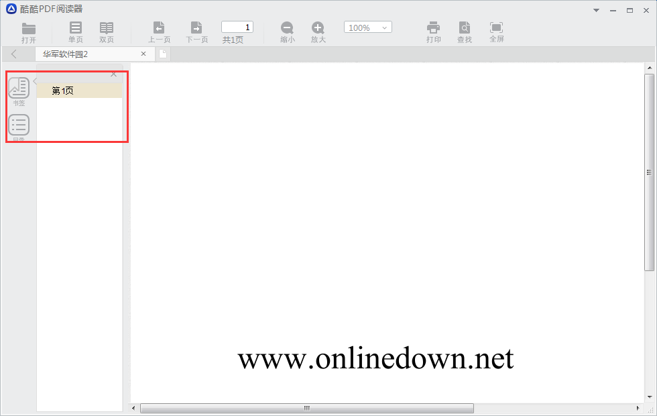Viewport: 657px width, 416px height.
Task: Collapse the side panel with its chevron
Action: click(35, 81)
